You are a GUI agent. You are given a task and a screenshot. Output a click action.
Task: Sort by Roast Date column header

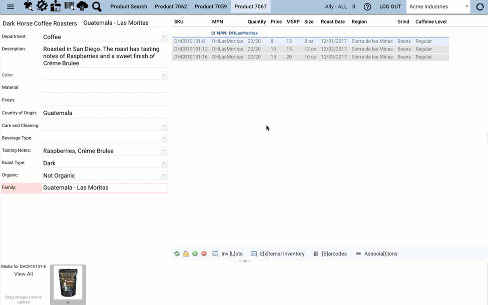(333, 21)
